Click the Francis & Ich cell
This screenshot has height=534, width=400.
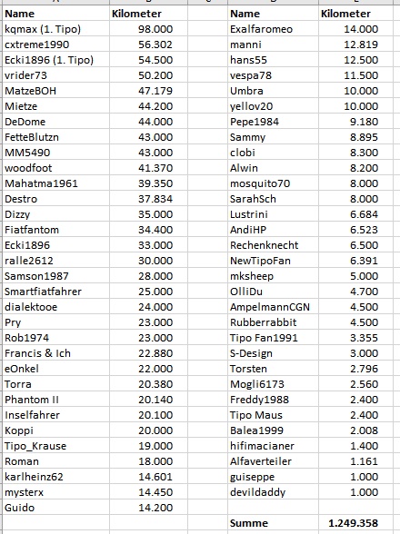click(56, 353)
